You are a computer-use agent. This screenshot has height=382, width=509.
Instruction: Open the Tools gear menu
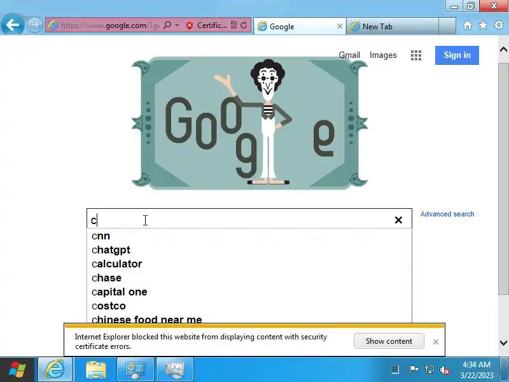tap(499, 25)
